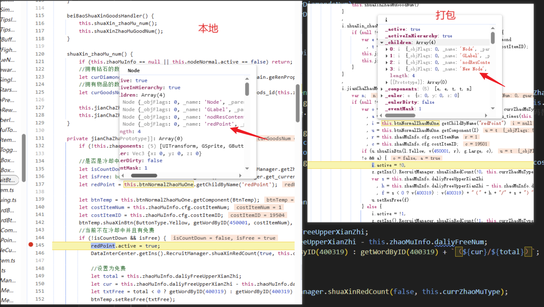
Task: Toggle the breakpoint dot on line 145
Action: 31,245
